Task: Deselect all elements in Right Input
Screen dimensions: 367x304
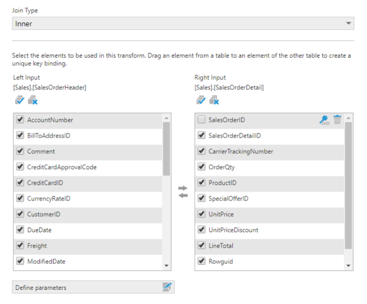Action: coord(213,101)
